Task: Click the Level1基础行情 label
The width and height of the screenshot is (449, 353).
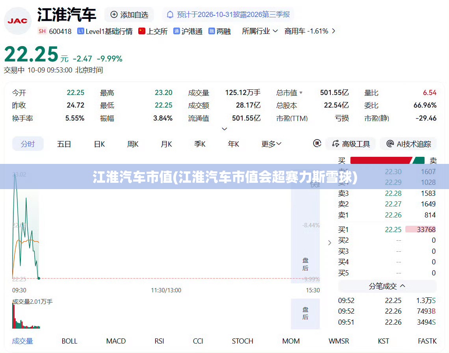Action: coord(109,31)
